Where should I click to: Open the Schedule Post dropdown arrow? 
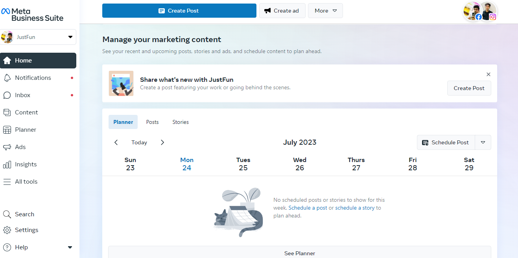pos(483,142)
